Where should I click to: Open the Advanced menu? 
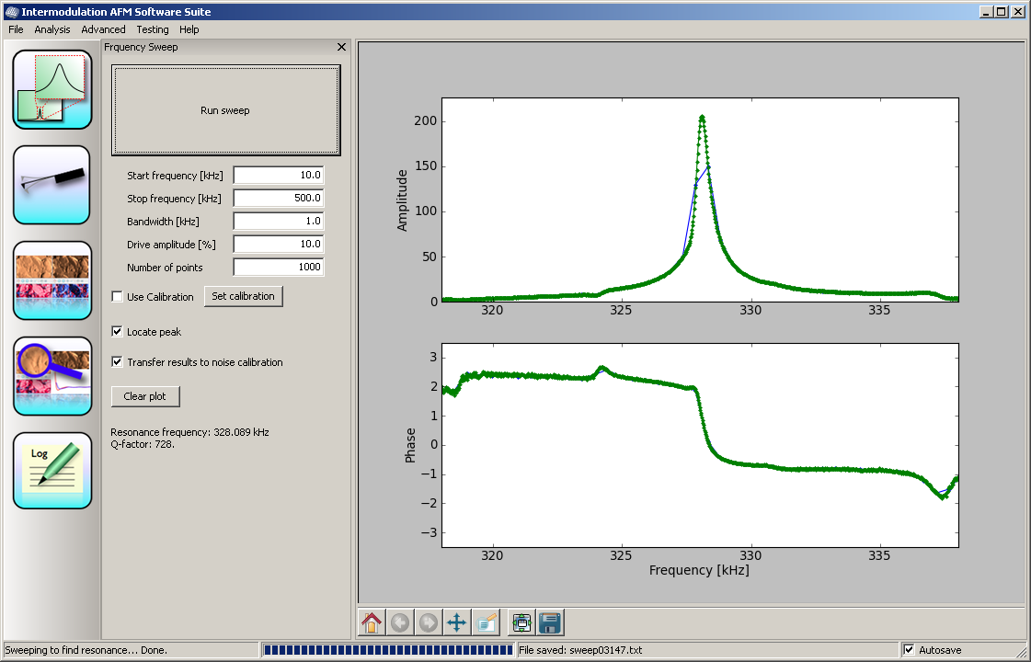coord(103,29)
